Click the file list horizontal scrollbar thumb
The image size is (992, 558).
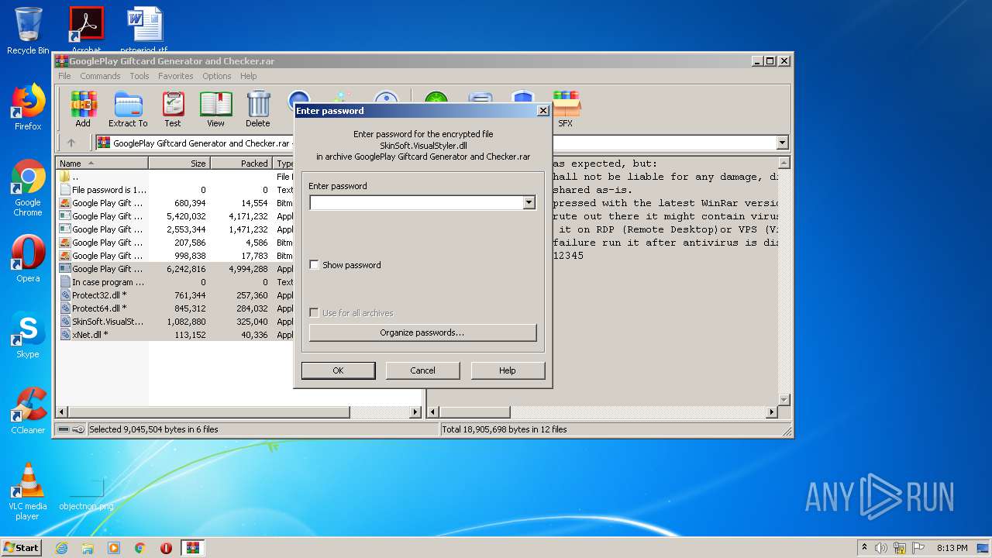tap(209, 412)
